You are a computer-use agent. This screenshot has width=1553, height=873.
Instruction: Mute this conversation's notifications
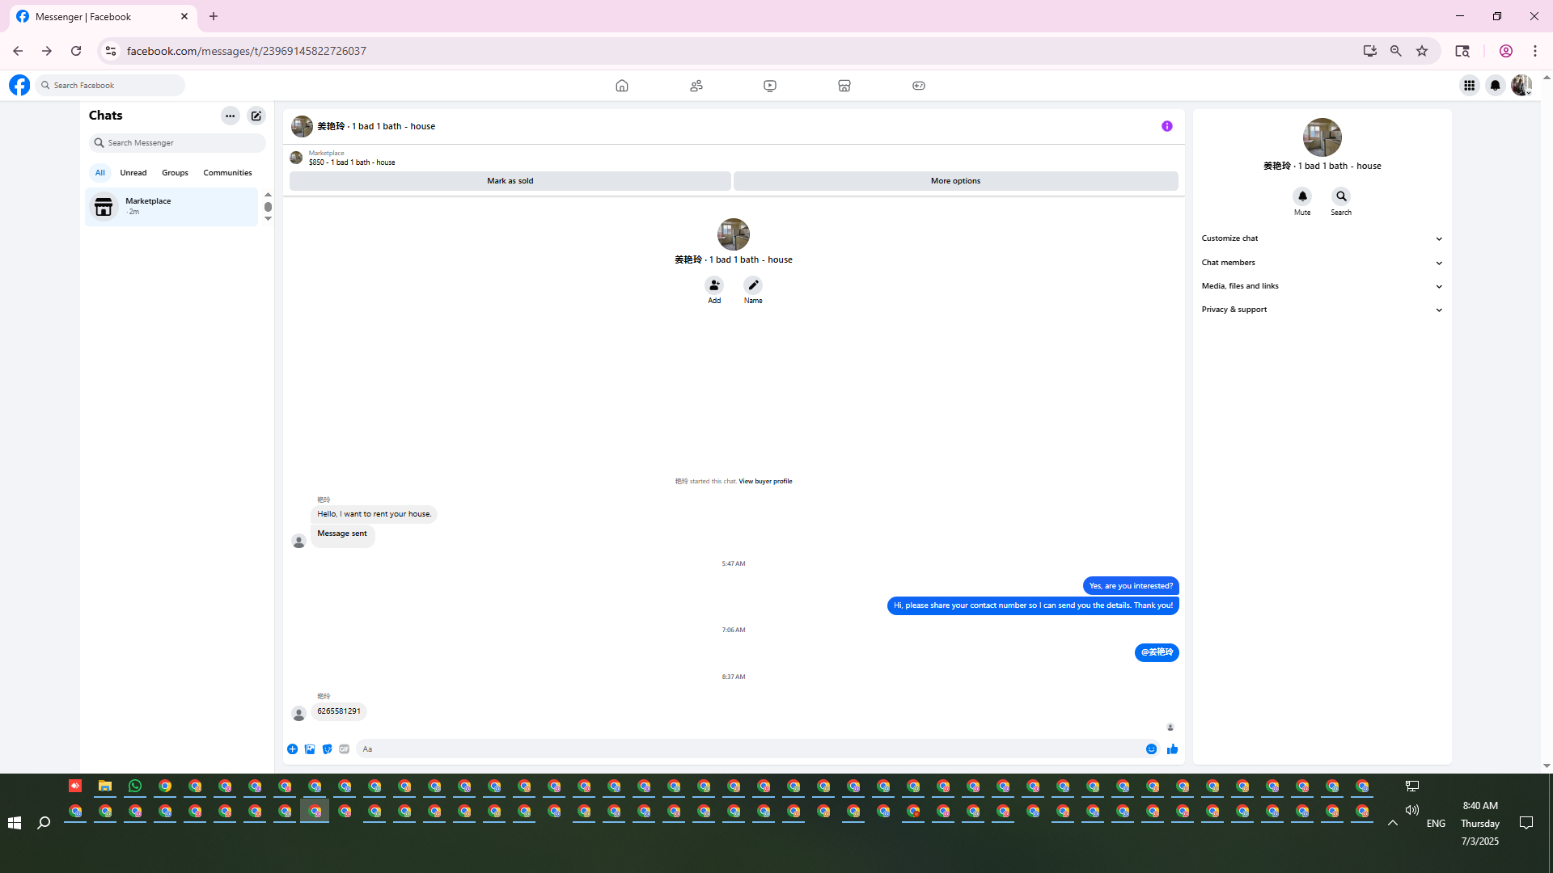tap(1302, 196)
